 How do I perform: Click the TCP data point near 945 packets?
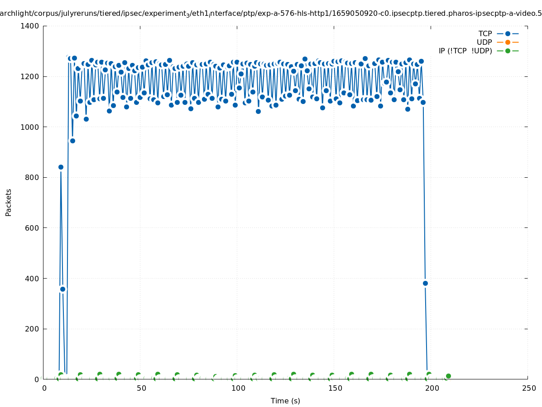(x=72, y=141)
